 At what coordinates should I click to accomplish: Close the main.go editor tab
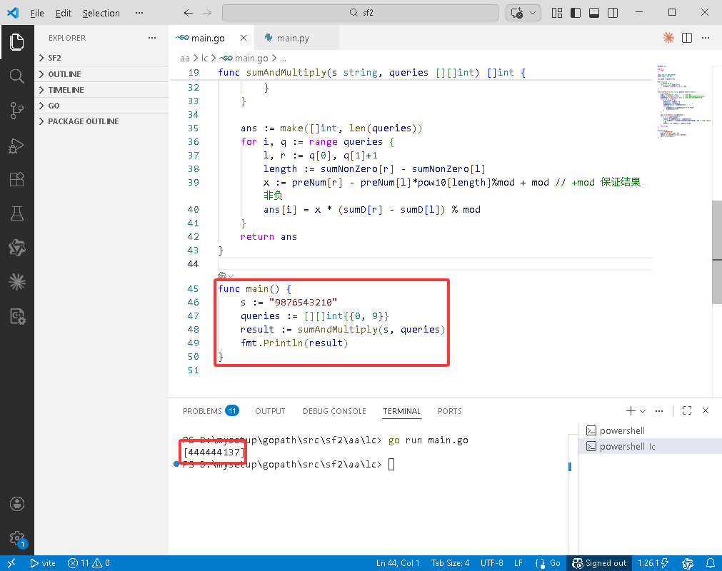(243, 38)
